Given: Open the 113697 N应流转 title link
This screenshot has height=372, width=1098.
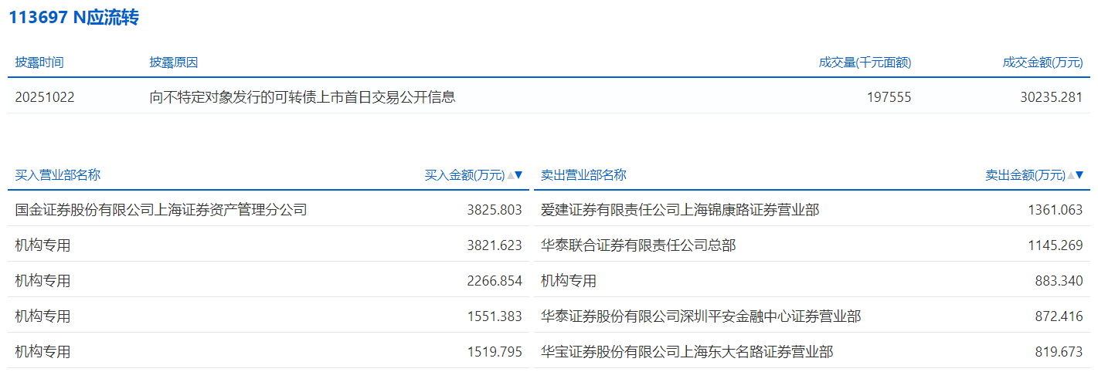Looking at the screenshot, I should click(x=73, y=18).
